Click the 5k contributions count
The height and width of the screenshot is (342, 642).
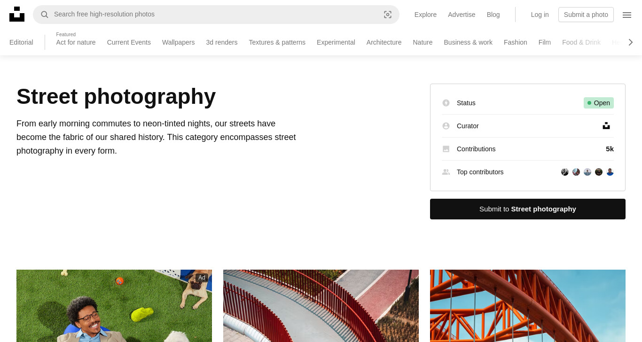coord(610,149)
